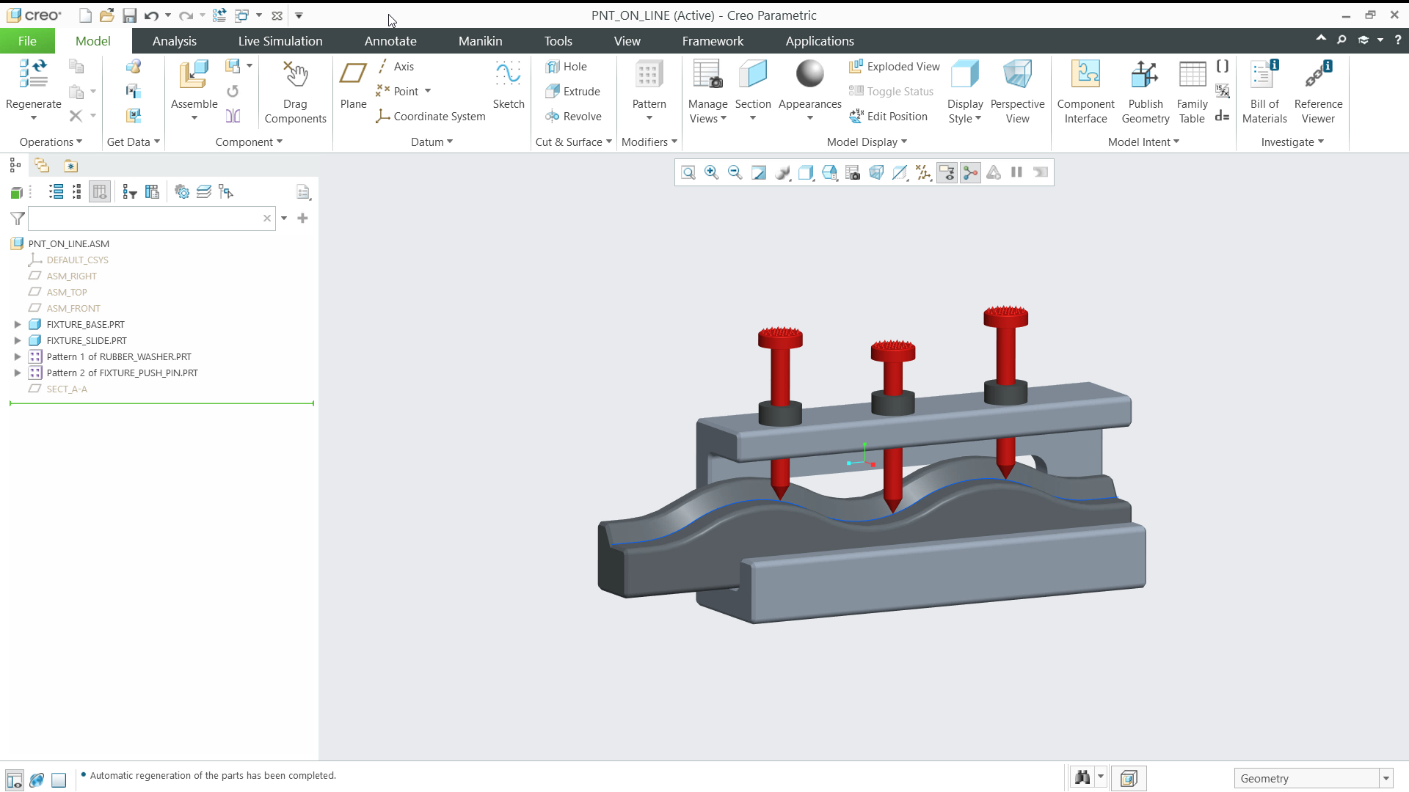Toggle Exploded View
The width and height of the screenshot is (1409, 792).
[894, 67]
